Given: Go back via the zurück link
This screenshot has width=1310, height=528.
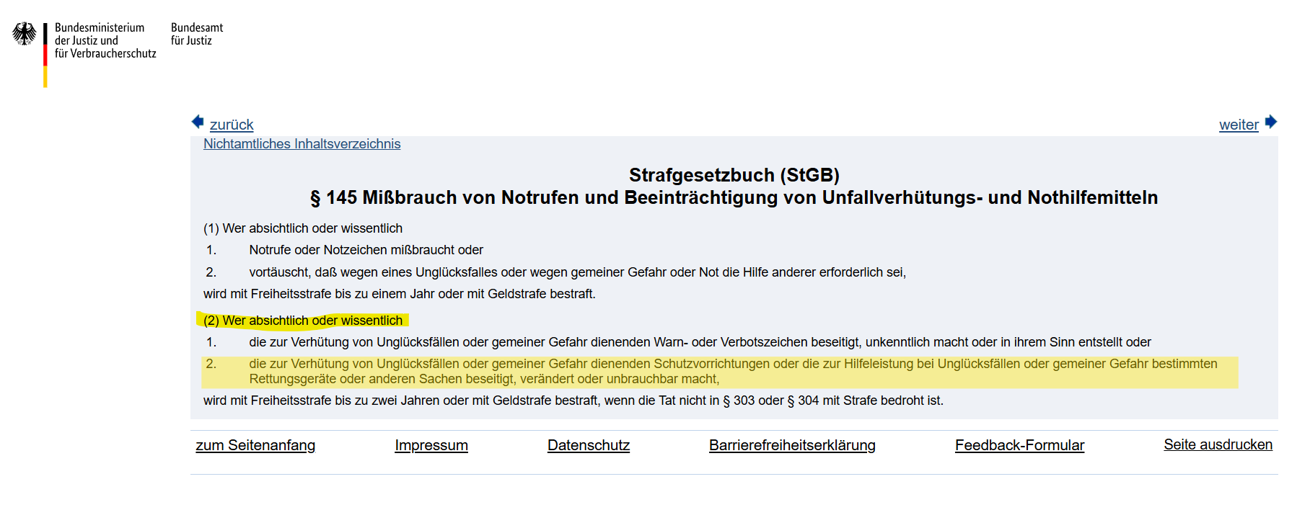Looking at the screenshot, I should click(x=232, y=125).
